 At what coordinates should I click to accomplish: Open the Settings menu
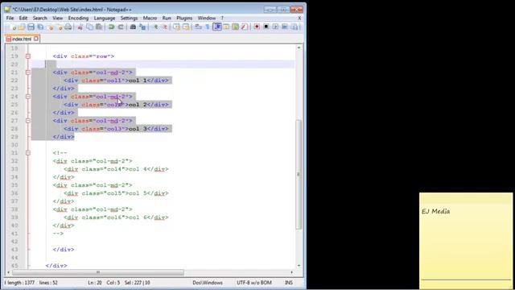129,18
